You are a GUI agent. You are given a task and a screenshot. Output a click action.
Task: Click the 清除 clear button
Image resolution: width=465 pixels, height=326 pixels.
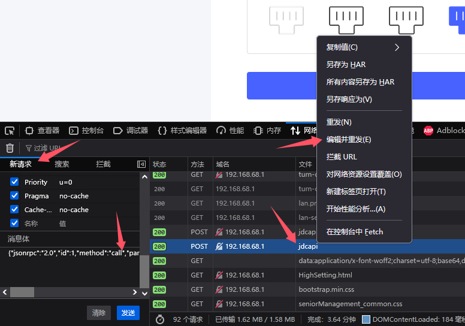99,313
